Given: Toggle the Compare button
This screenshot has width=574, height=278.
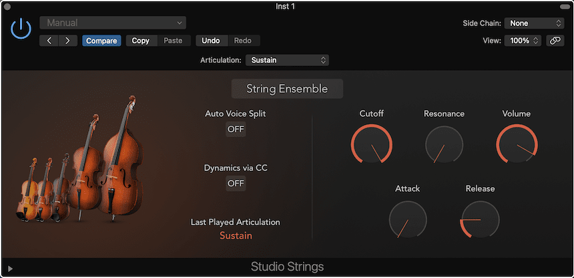Looking at the screenshot, I should click(x=101, y=41).
